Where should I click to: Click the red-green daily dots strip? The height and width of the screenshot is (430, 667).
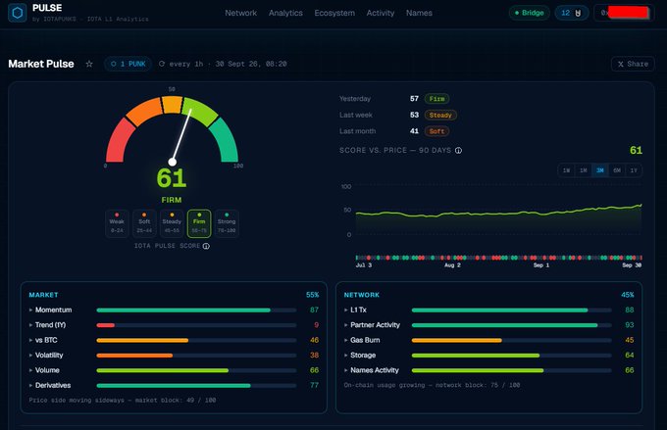click(498, 258)
